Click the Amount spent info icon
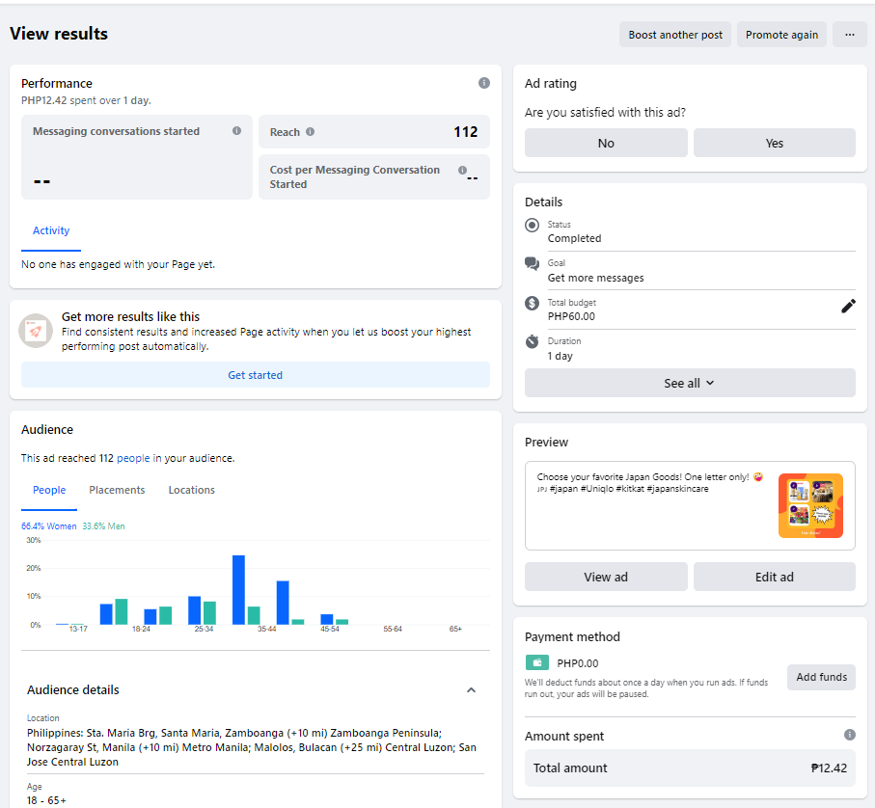The height and width of the screenshot is (808, 875). click(x=849, y=735)
